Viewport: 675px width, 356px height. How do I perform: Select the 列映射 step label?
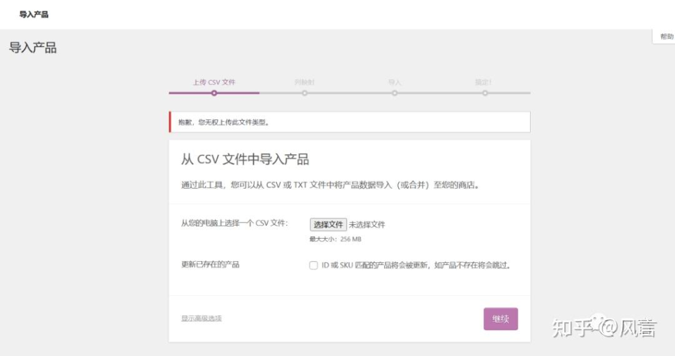305,82
